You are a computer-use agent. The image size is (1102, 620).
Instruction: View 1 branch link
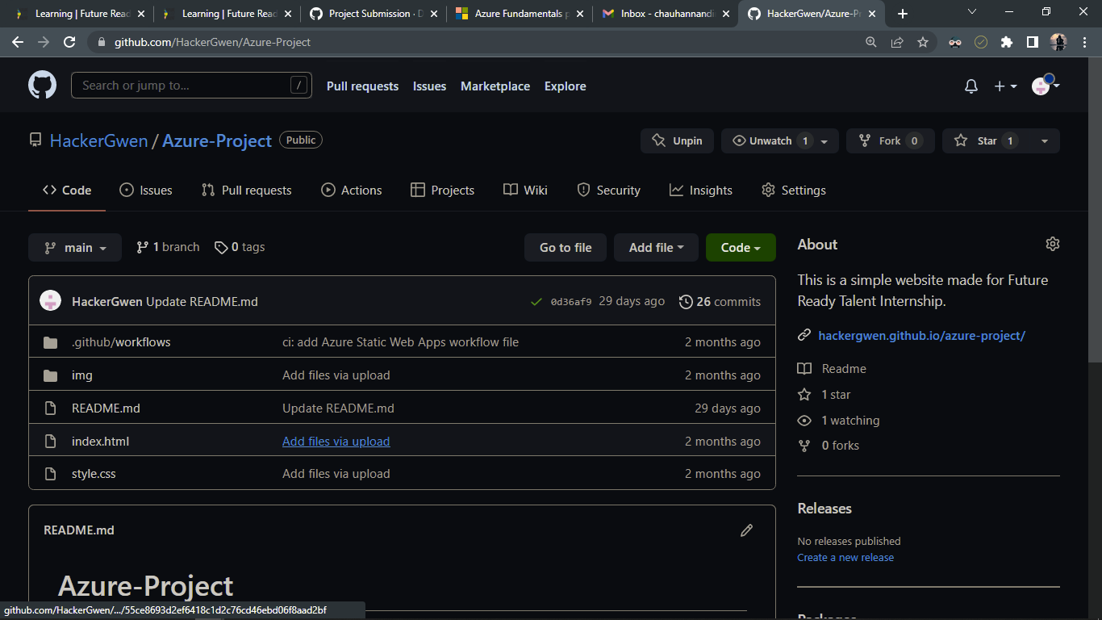[x=168, y=247]
